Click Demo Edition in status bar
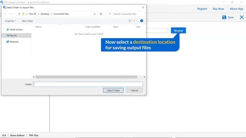Screen dimensions: 246x138 [17, 135]
